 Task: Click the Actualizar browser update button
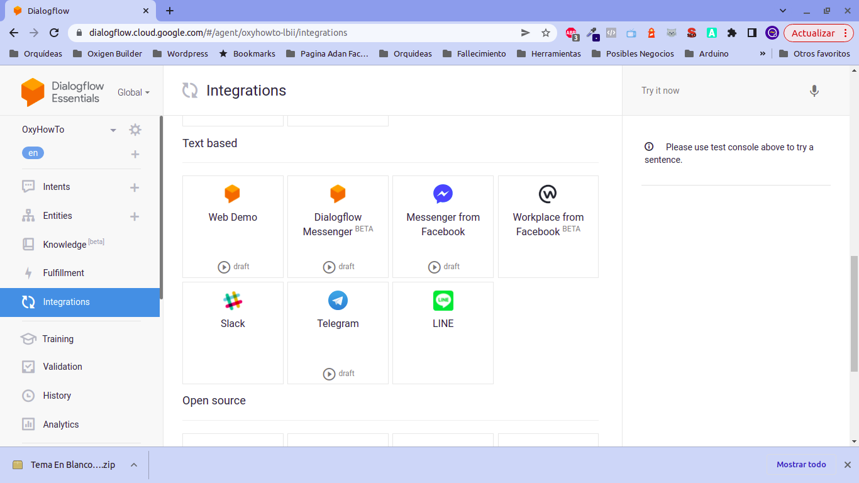[818, 33]
